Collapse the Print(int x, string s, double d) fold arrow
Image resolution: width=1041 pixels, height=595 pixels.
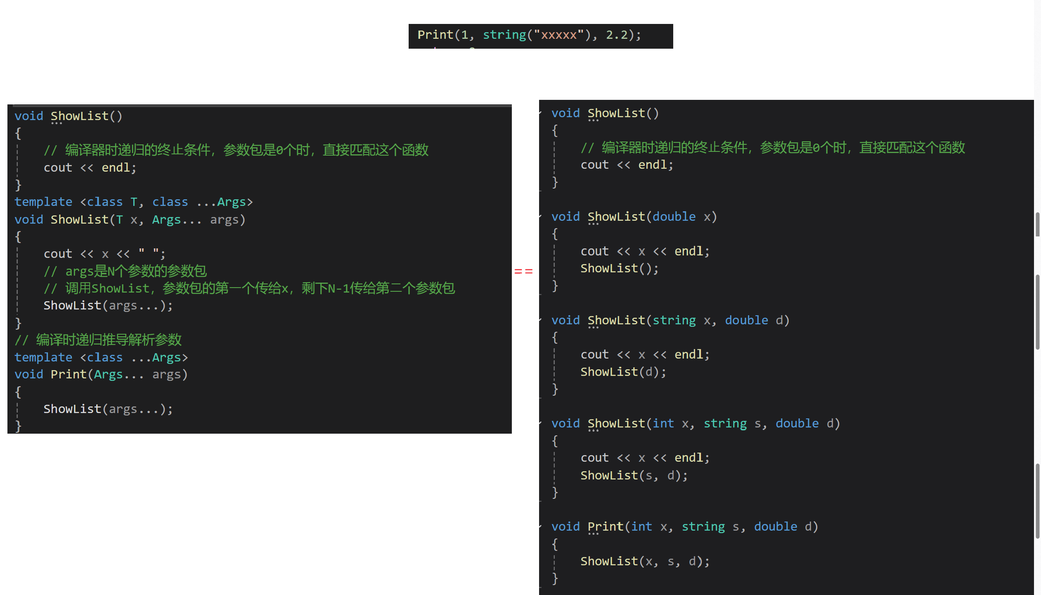[x=541, y=526]
